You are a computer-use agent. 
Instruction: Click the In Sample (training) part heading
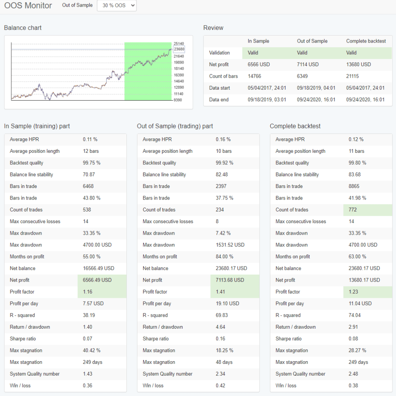tap(37, 126)
